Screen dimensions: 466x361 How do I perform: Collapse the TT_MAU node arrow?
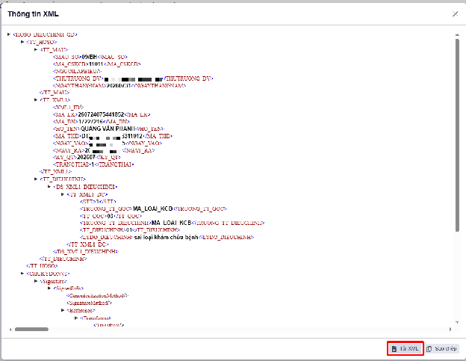36,49
